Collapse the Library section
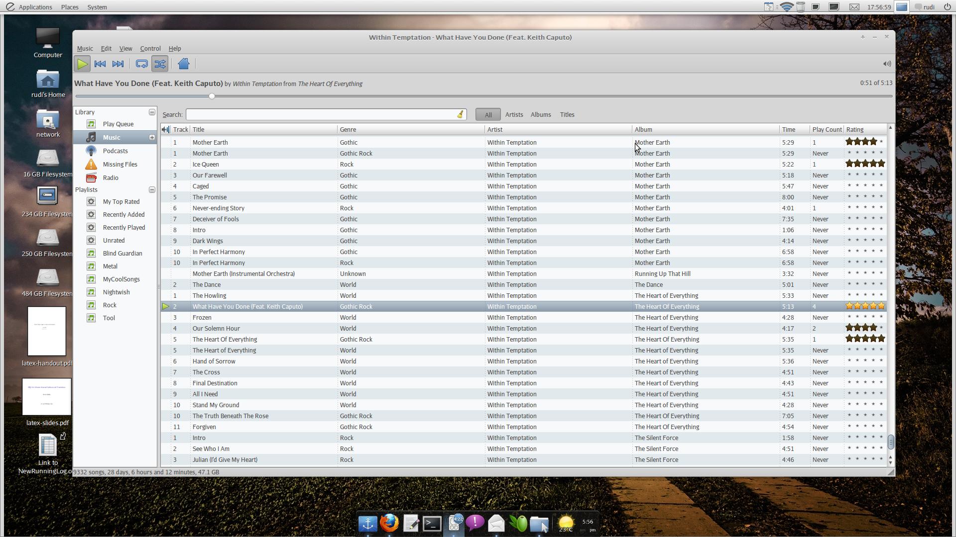The image size is (956, 537). pos(152,112)
